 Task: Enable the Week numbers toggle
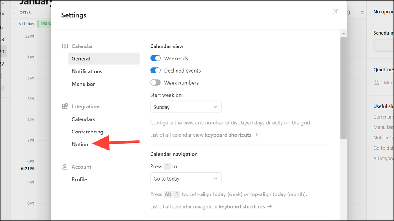pos(156,83)
